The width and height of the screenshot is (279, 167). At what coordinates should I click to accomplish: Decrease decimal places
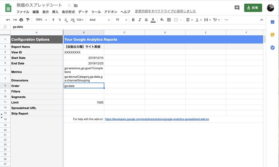coord(66,20)
